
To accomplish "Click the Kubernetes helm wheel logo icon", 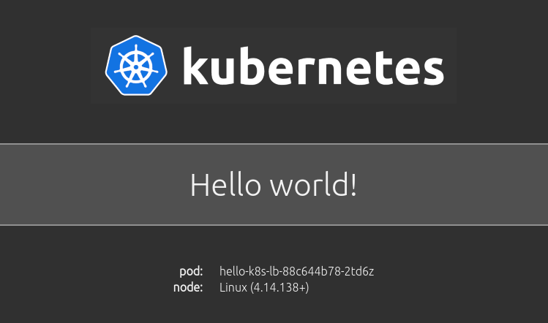I will pos(136,65).
